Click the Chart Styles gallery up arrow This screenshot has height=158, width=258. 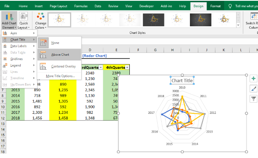(238, 15)
